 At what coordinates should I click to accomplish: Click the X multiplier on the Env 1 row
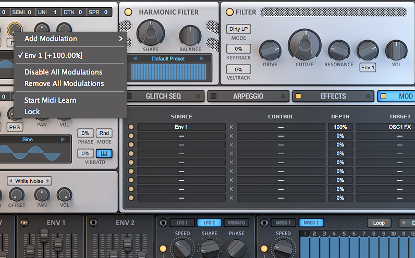pos(231,127)
